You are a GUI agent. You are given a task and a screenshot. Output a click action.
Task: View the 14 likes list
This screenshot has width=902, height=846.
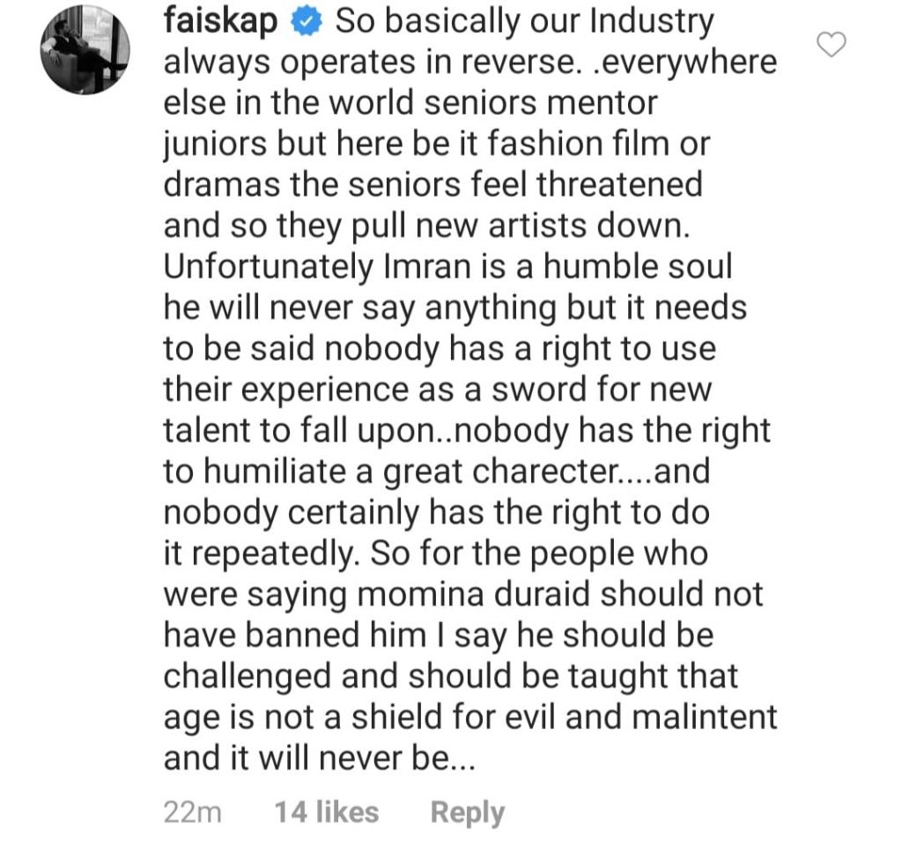pyautogui.click(x=326, y=813)
